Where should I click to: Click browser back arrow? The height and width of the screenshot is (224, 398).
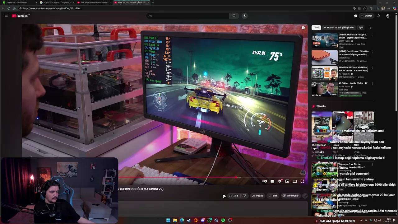pos(2,8)
